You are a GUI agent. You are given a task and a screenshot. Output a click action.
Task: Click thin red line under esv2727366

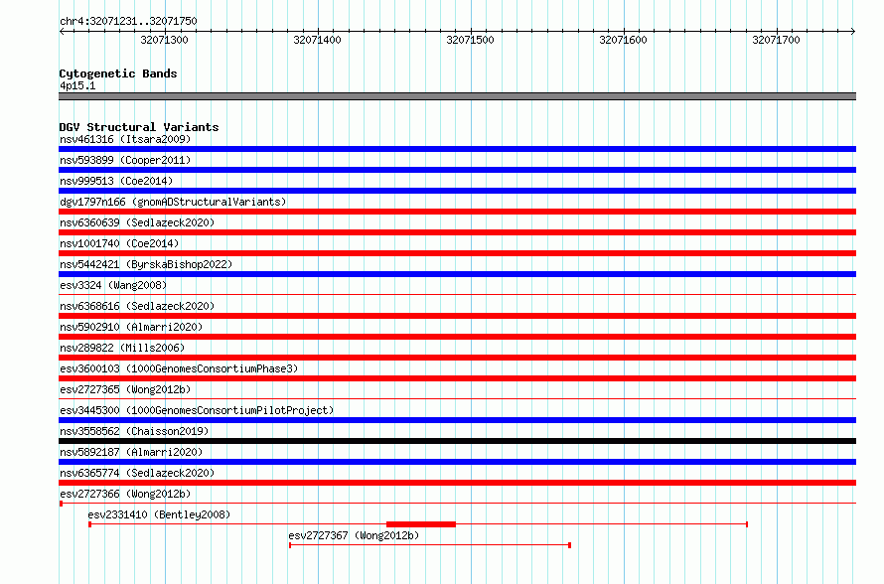pyautogui.click(x=457, y=503)
